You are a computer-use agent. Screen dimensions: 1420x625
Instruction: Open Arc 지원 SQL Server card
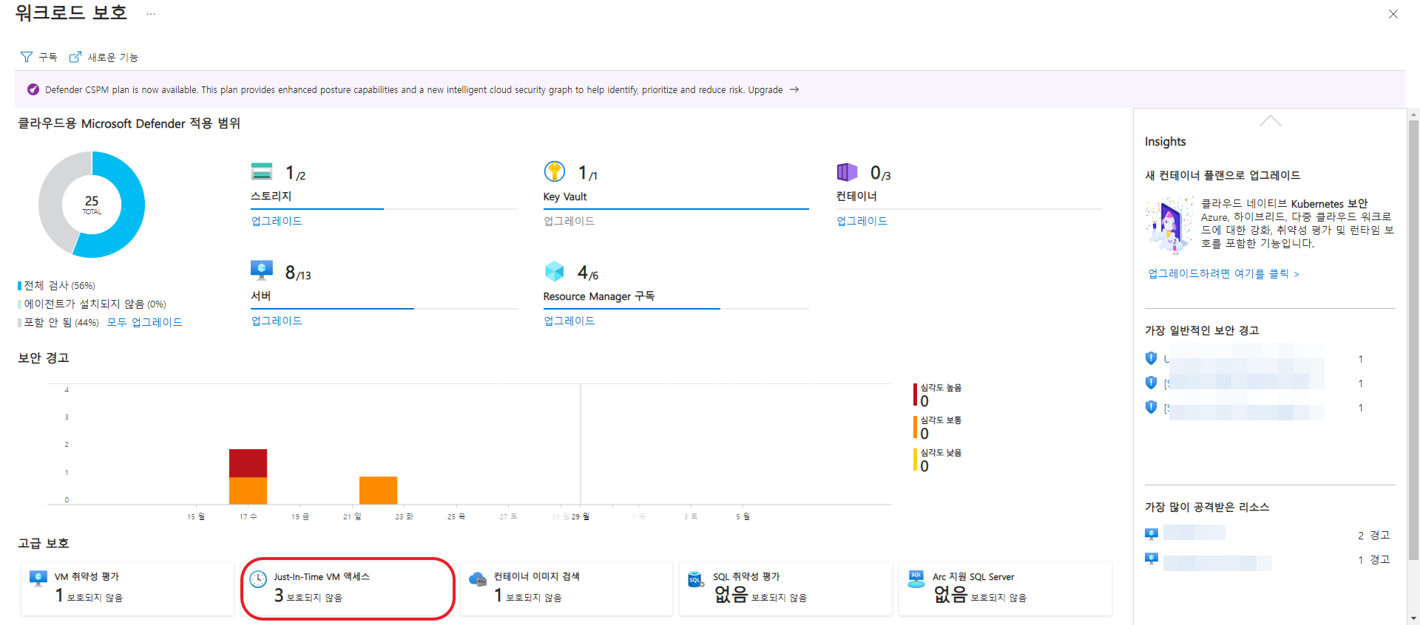(x=1005, y=588)
